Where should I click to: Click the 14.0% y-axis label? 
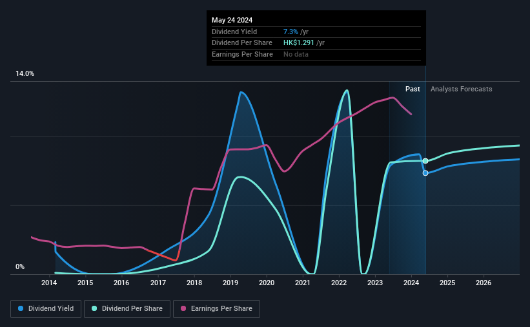[25, 73]
